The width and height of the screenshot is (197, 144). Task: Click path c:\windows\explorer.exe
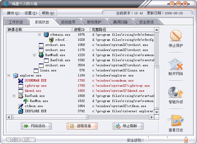point(113,76)
